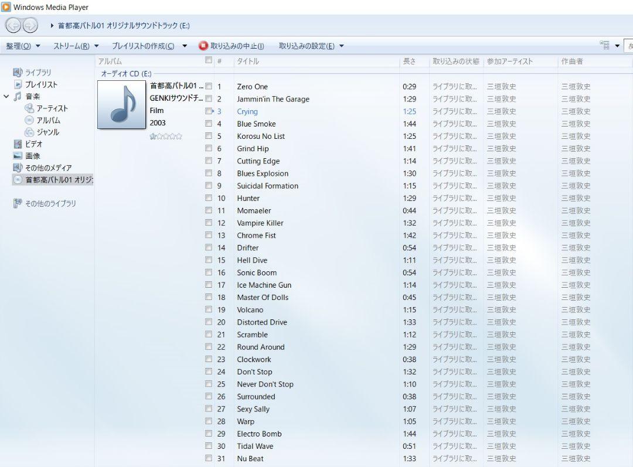This screenshot has width=633, height=467.
Task: Click the red stop-rip icon
Action: (203, 46)
